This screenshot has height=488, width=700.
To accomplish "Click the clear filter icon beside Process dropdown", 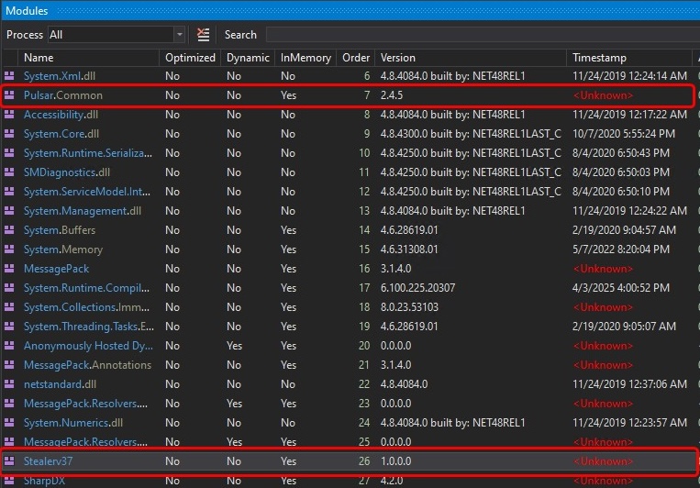I will (x=204, y=35).
